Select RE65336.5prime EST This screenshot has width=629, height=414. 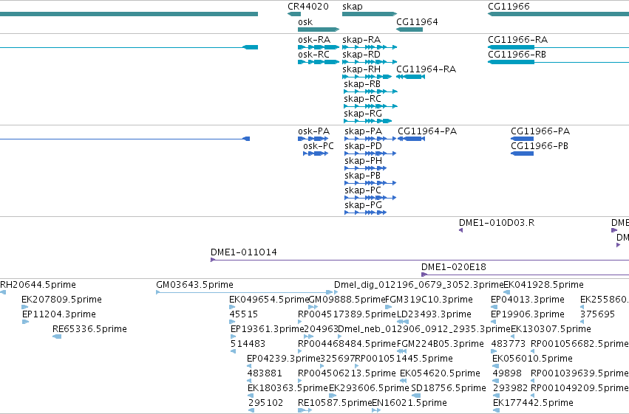(x=57, y=337)
